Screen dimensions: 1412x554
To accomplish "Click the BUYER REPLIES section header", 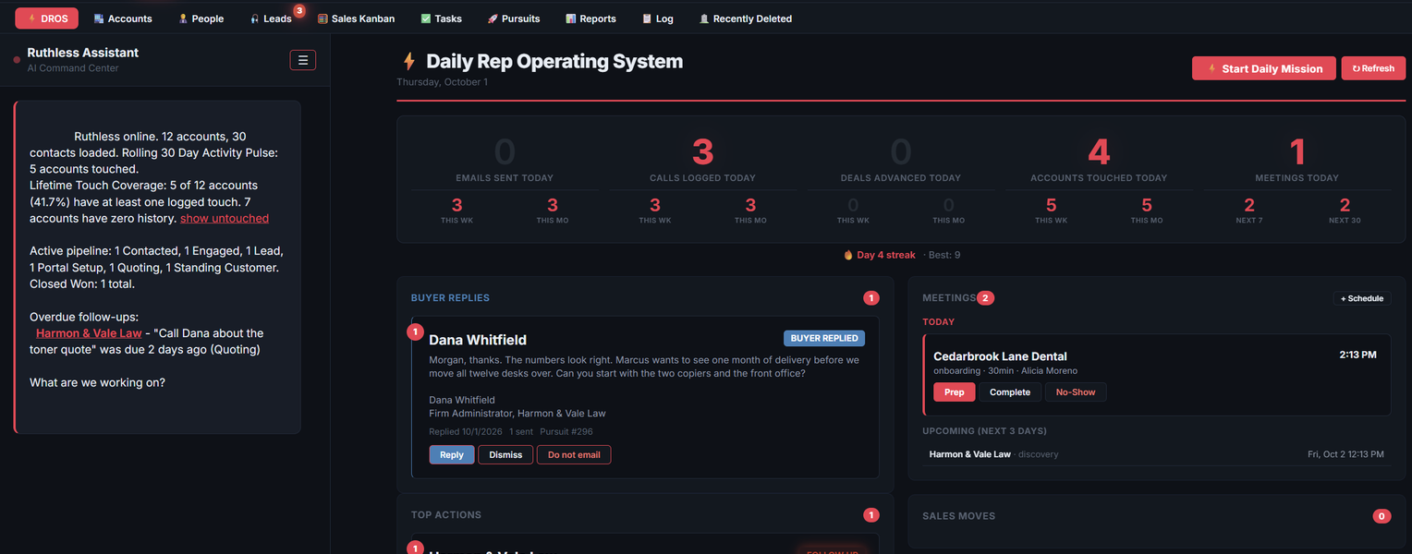I will 450,298.
